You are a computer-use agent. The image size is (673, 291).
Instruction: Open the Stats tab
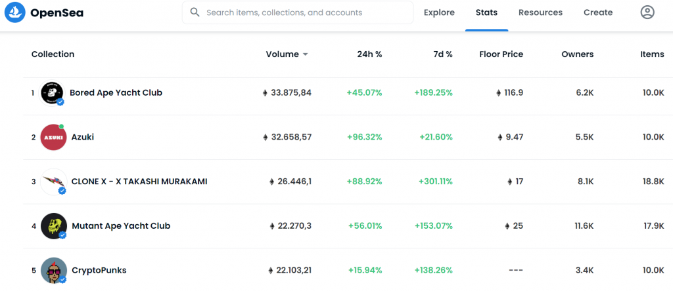[486, 12]
